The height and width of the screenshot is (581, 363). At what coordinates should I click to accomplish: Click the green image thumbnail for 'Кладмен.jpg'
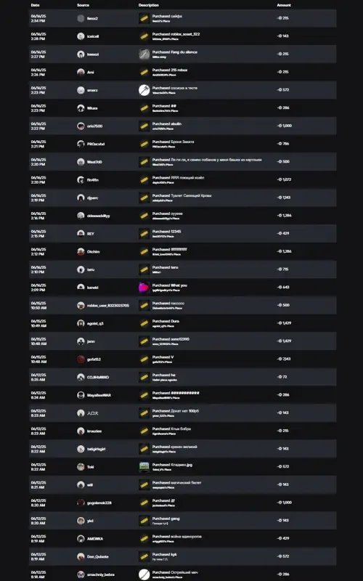pos(144,467)
